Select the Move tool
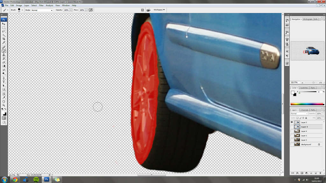 4,24
